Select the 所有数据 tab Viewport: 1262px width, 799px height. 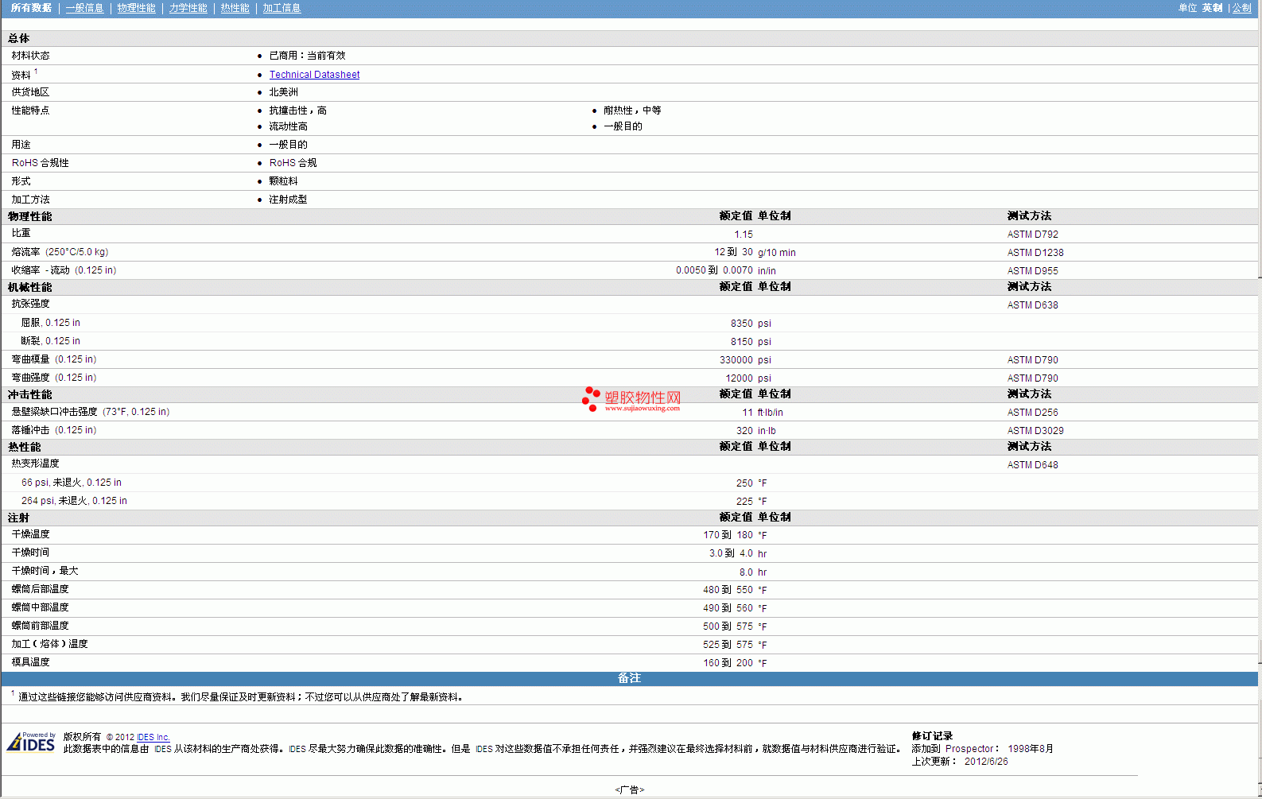click(31, 8)
